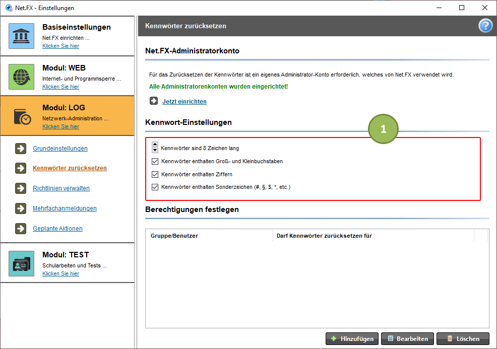Increase password length with up arrow
This screenshot has height=349, width=497.
155,145
